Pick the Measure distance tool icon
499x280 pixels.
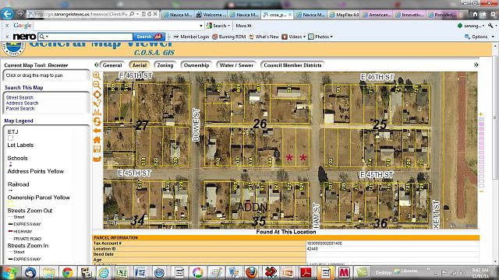[x=97, y=112]
